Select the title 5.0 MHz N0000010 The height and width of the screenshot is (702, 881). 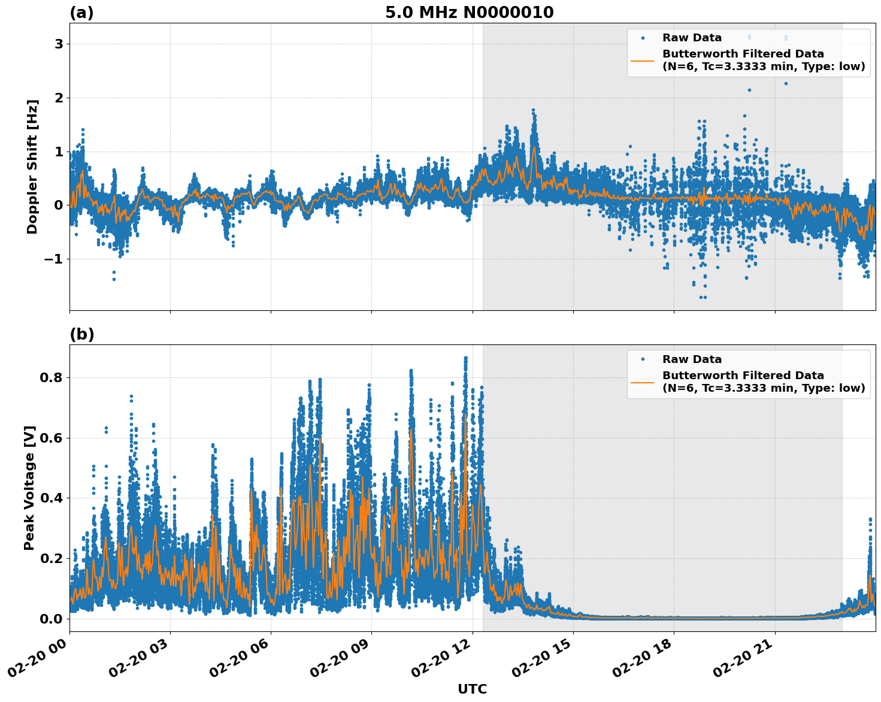[x=470, y=11]
